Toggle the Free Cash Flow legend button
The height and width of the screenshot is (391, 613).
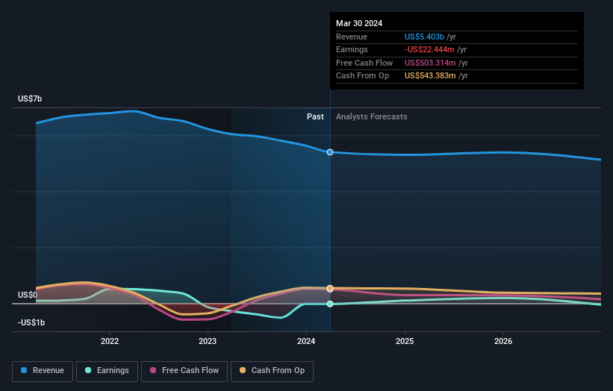pos(184,371)
